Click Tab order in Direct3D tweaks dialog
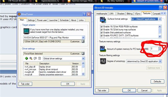 [x=102, y=90]
